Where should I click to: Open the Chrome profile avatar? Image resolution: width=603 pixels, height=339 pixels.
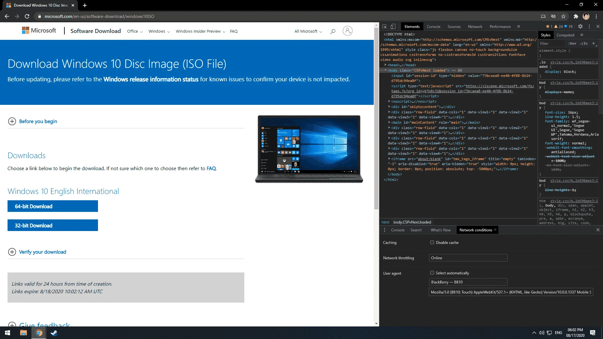(586, 16)
